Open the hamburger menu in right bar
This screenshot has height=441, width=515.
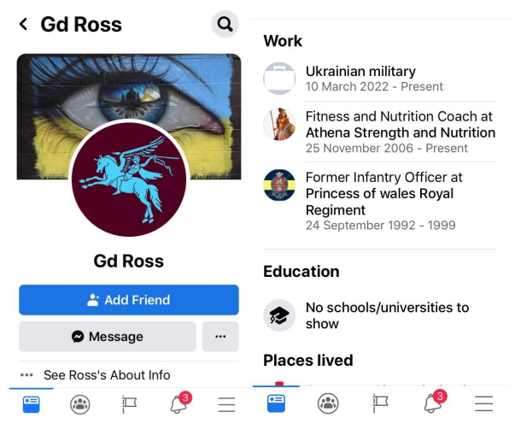tap(483, 404)
